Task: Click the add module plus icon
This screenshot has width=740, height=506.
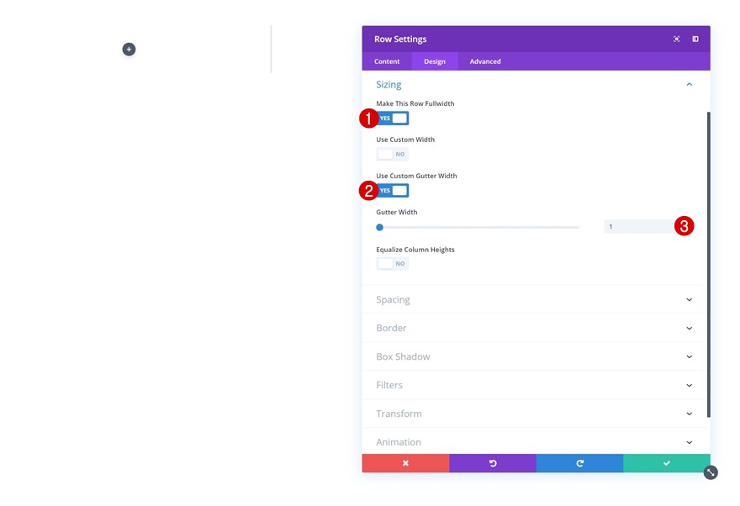Action: click(x=129, y=49)
